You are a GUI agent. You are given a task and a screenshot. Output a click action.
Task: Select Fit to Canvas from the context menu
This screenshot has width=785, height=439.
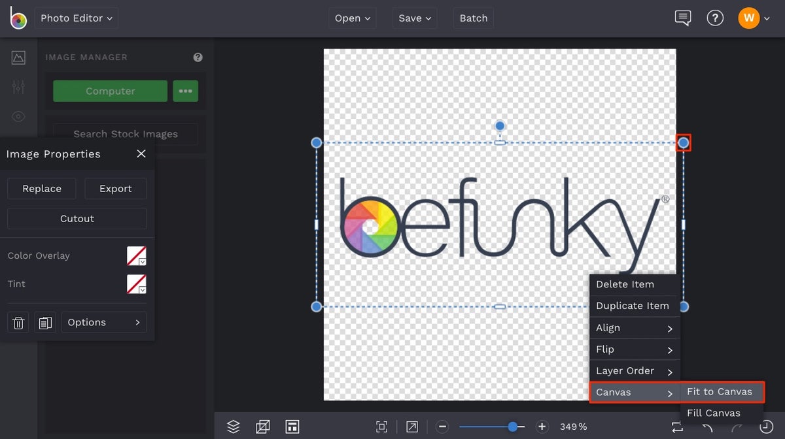click(x=722, y=392)
